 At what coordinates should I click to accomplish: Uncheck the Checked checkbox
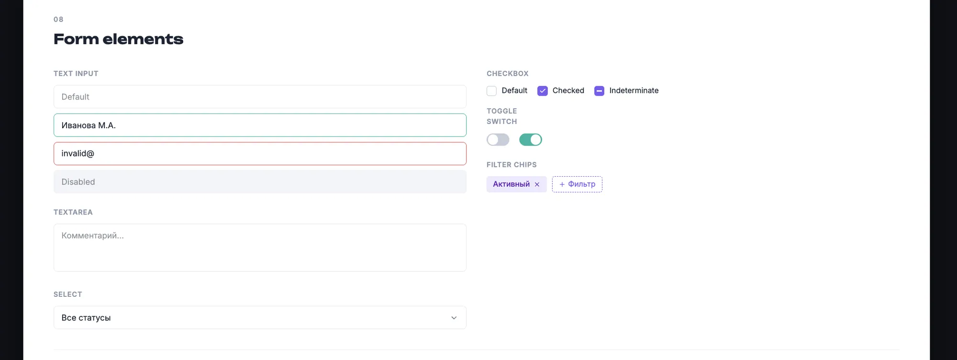coord(542,91)
